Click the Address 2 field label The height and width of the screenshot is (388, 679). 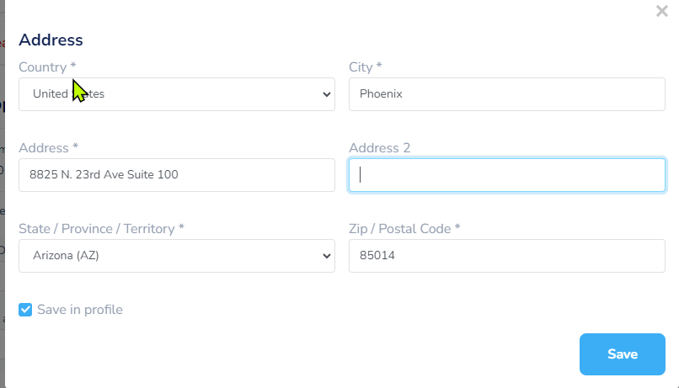point(379,148)
